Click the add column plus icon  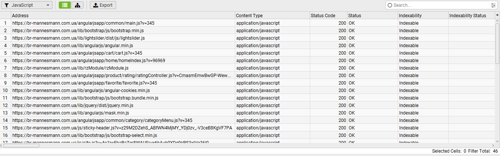pyautogui.click(x=497, y=15)
